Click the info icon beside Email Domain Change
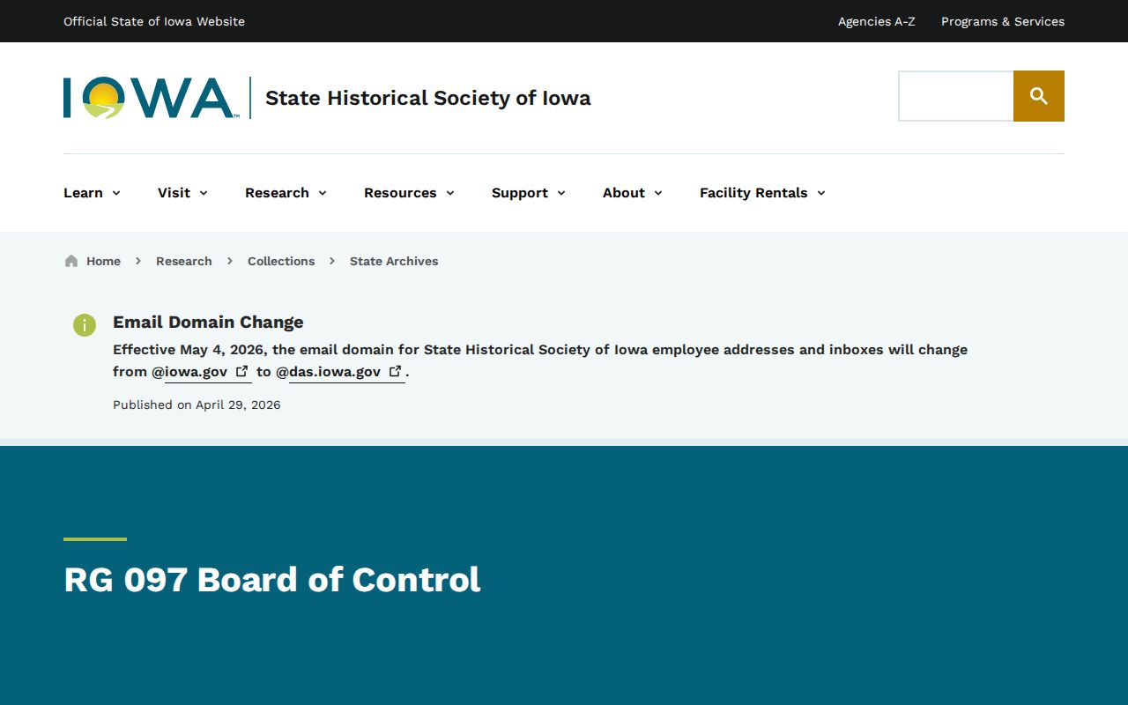The image size is (1128, 705). 84,325
